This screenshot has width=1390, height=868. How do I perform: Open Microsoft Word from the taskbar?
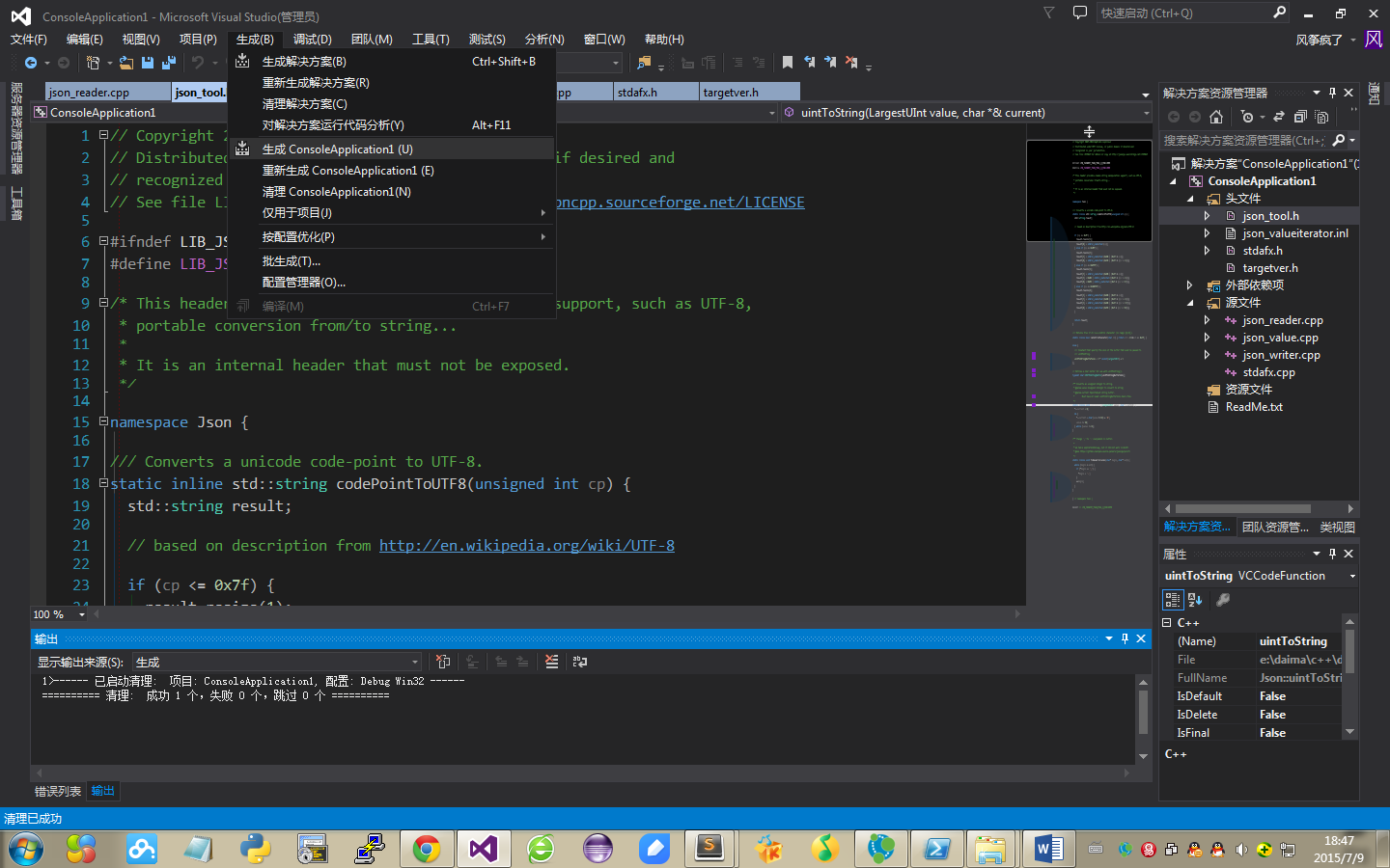point(1048,849)
